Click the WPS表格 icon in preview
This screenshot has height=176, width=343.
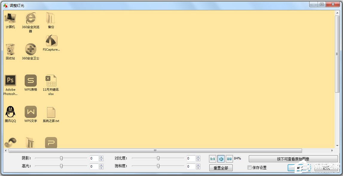tap(31, 81)
